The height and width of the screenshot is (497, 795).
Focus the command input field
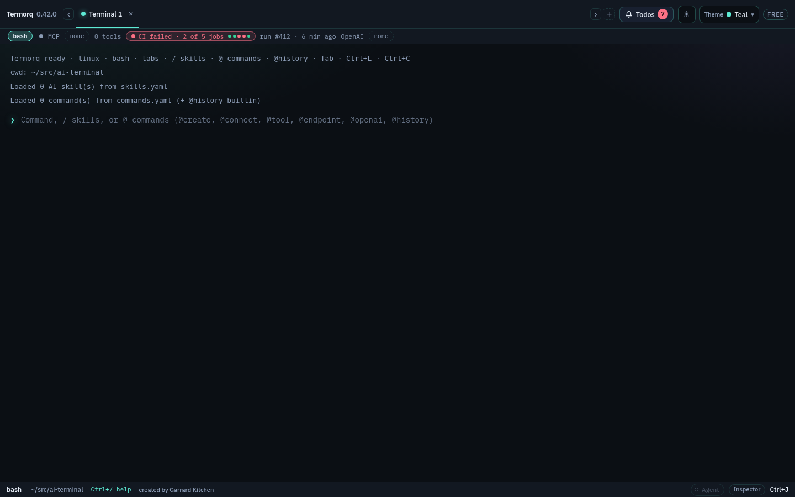tap(402, 120)
